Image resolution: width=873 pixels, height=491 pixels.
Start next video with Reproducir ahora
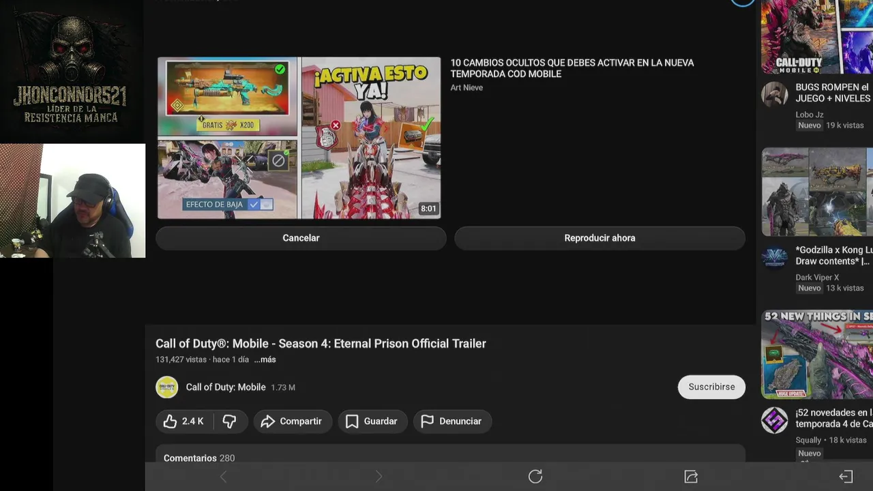(600, 238)
